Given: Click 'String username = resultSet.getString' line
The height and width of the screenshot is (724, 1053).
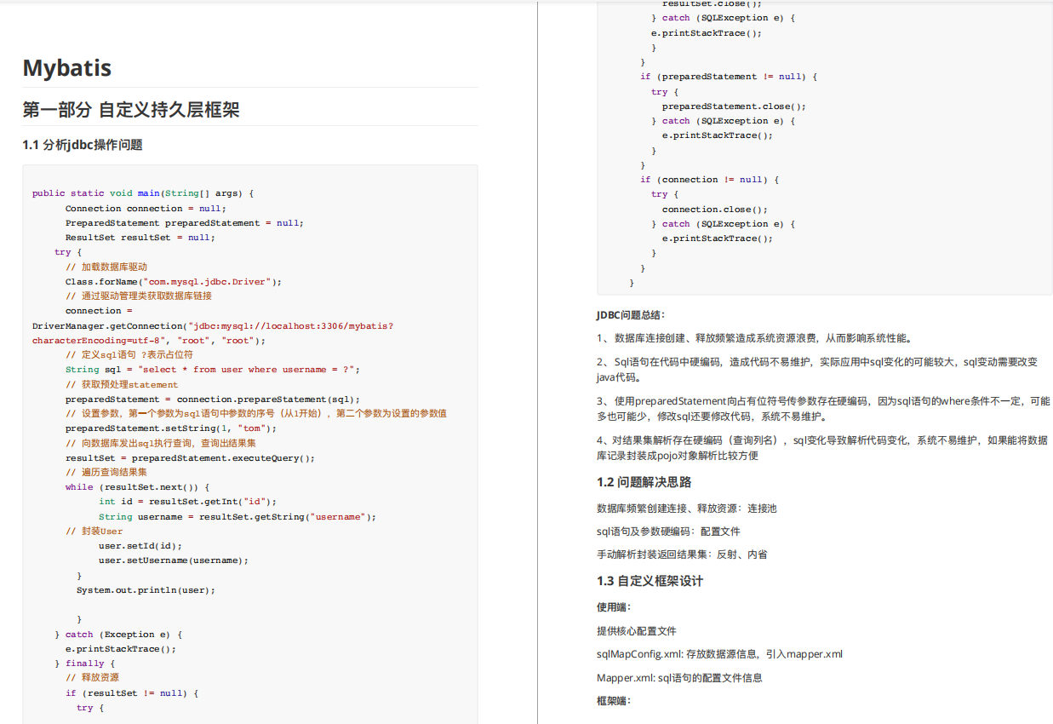Looking at the screenshot, I should click(237, 517).
